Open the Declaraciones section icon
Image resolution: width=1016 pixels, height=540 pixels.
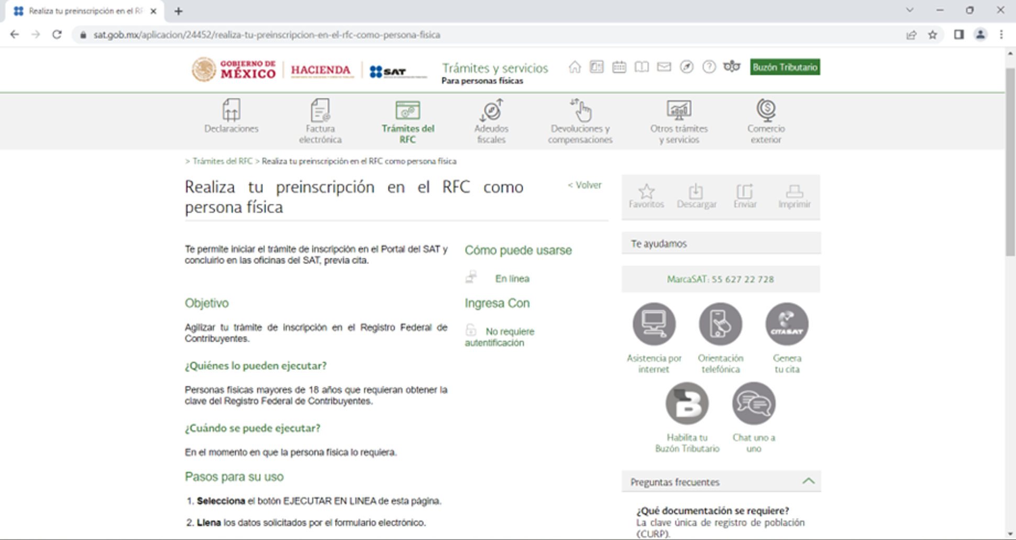click(x=231, y=112)
